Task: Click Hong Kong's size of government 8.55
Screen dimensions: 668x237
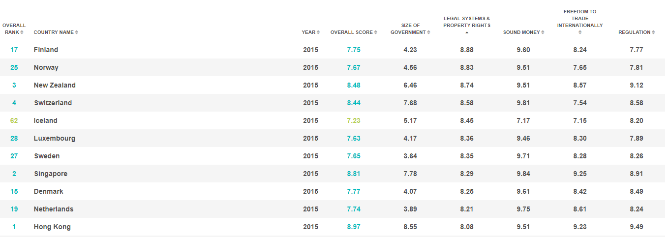Action: click(410, 227)
